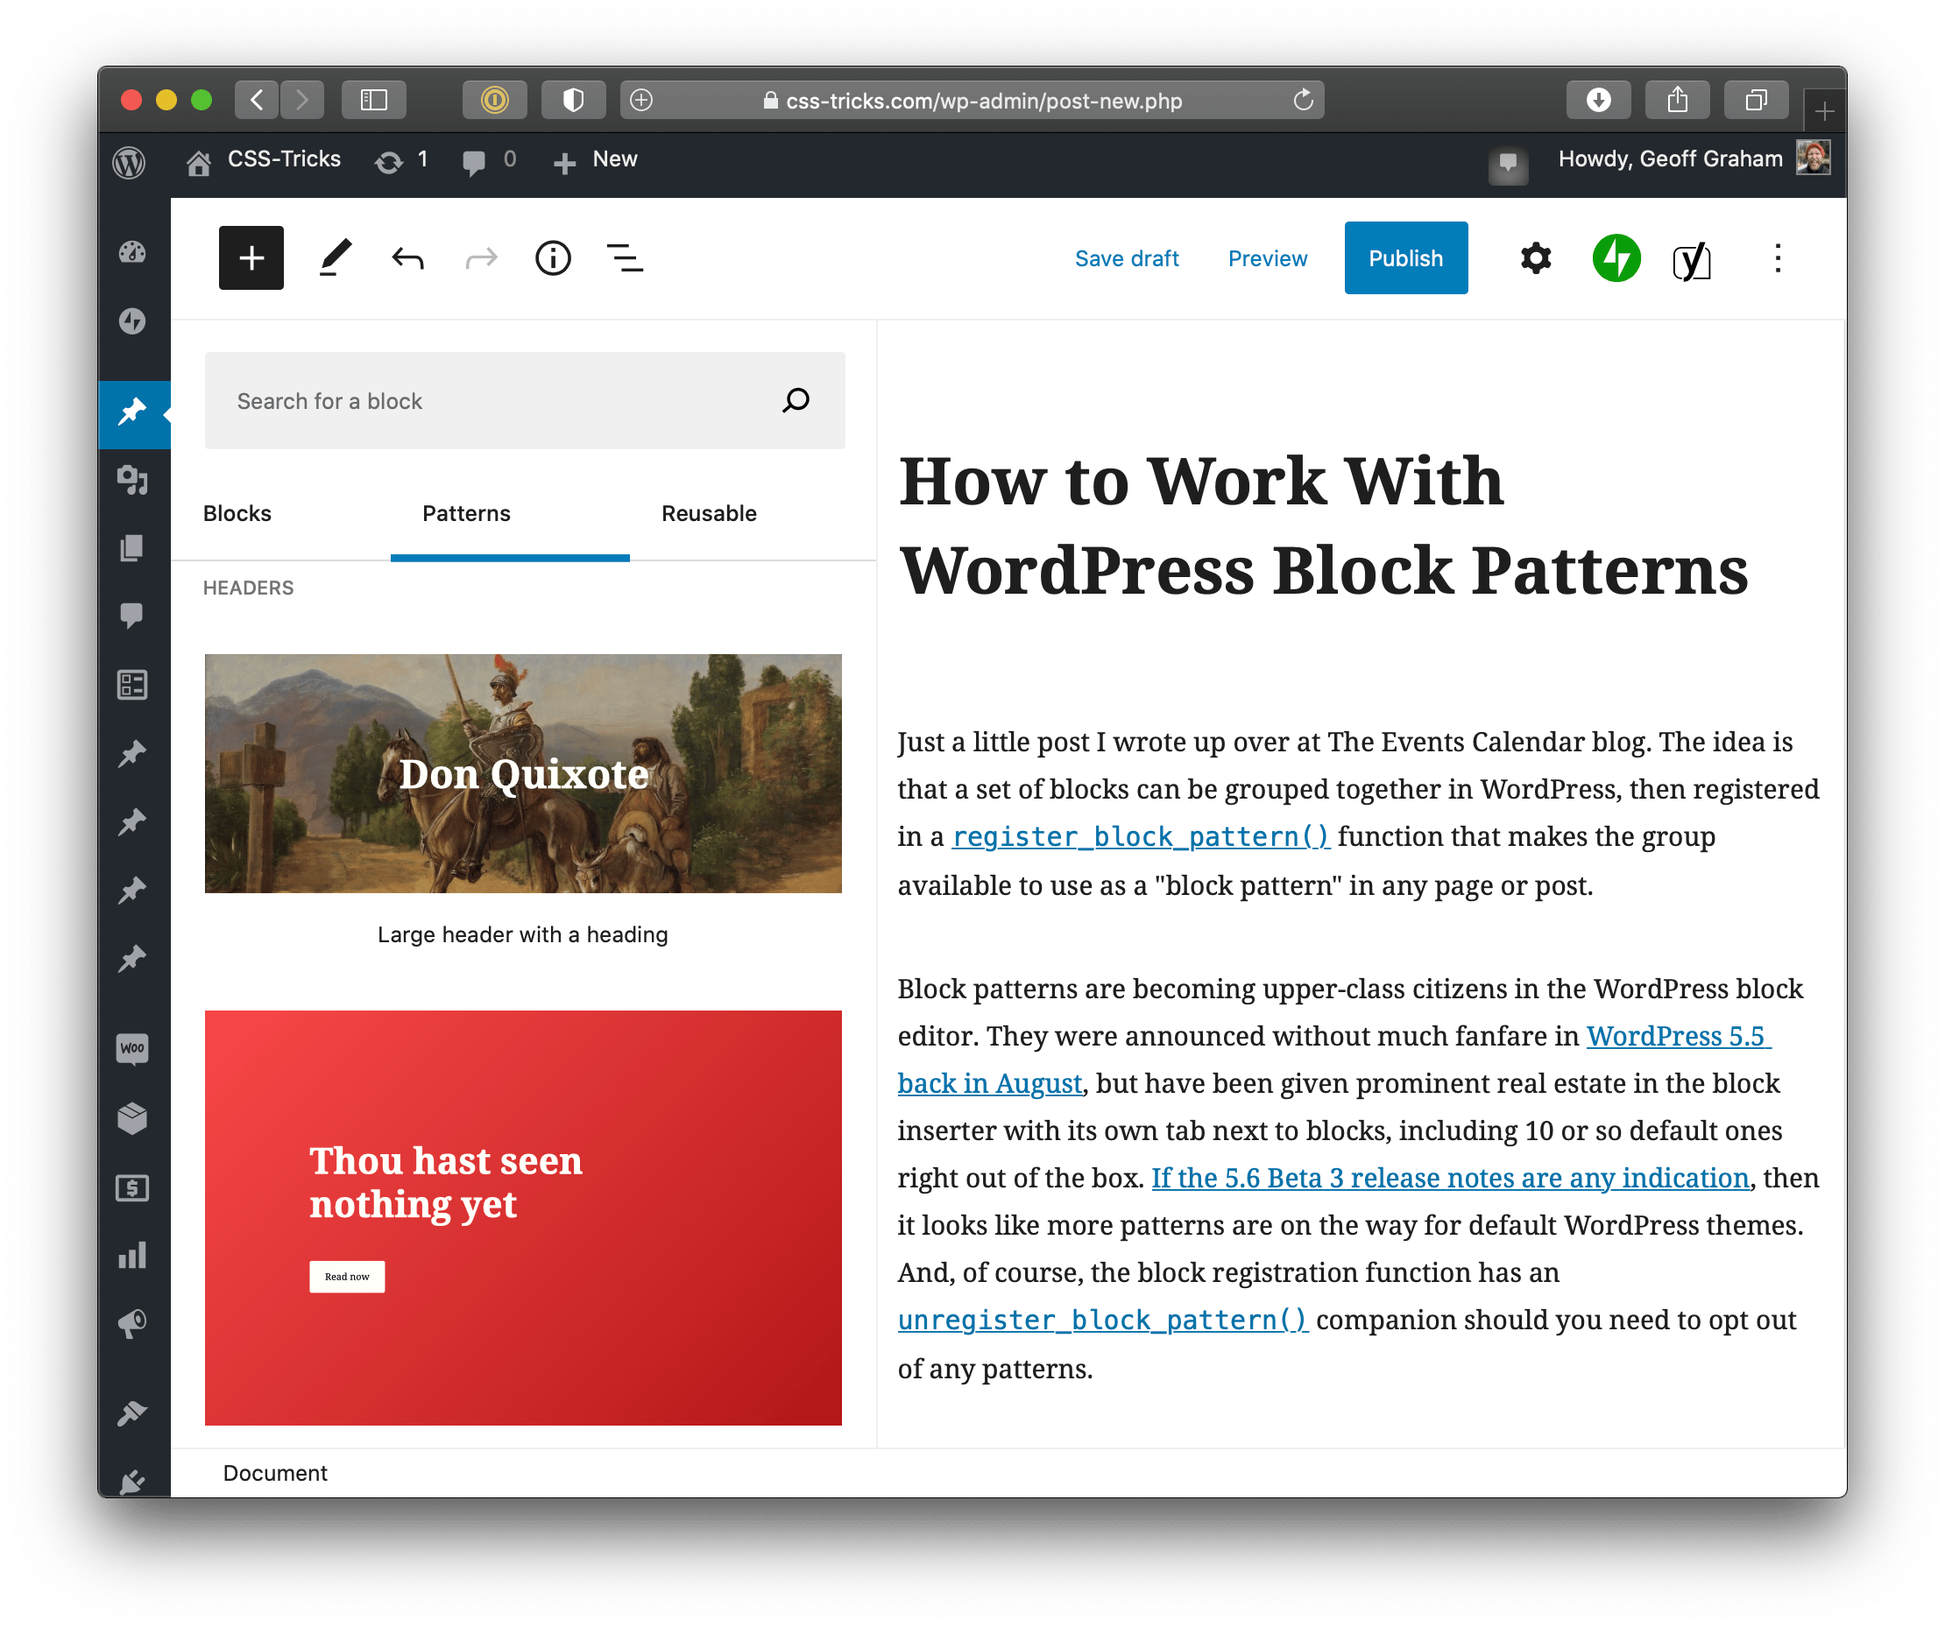Select the Patterns tab

[x=466, y=514]
